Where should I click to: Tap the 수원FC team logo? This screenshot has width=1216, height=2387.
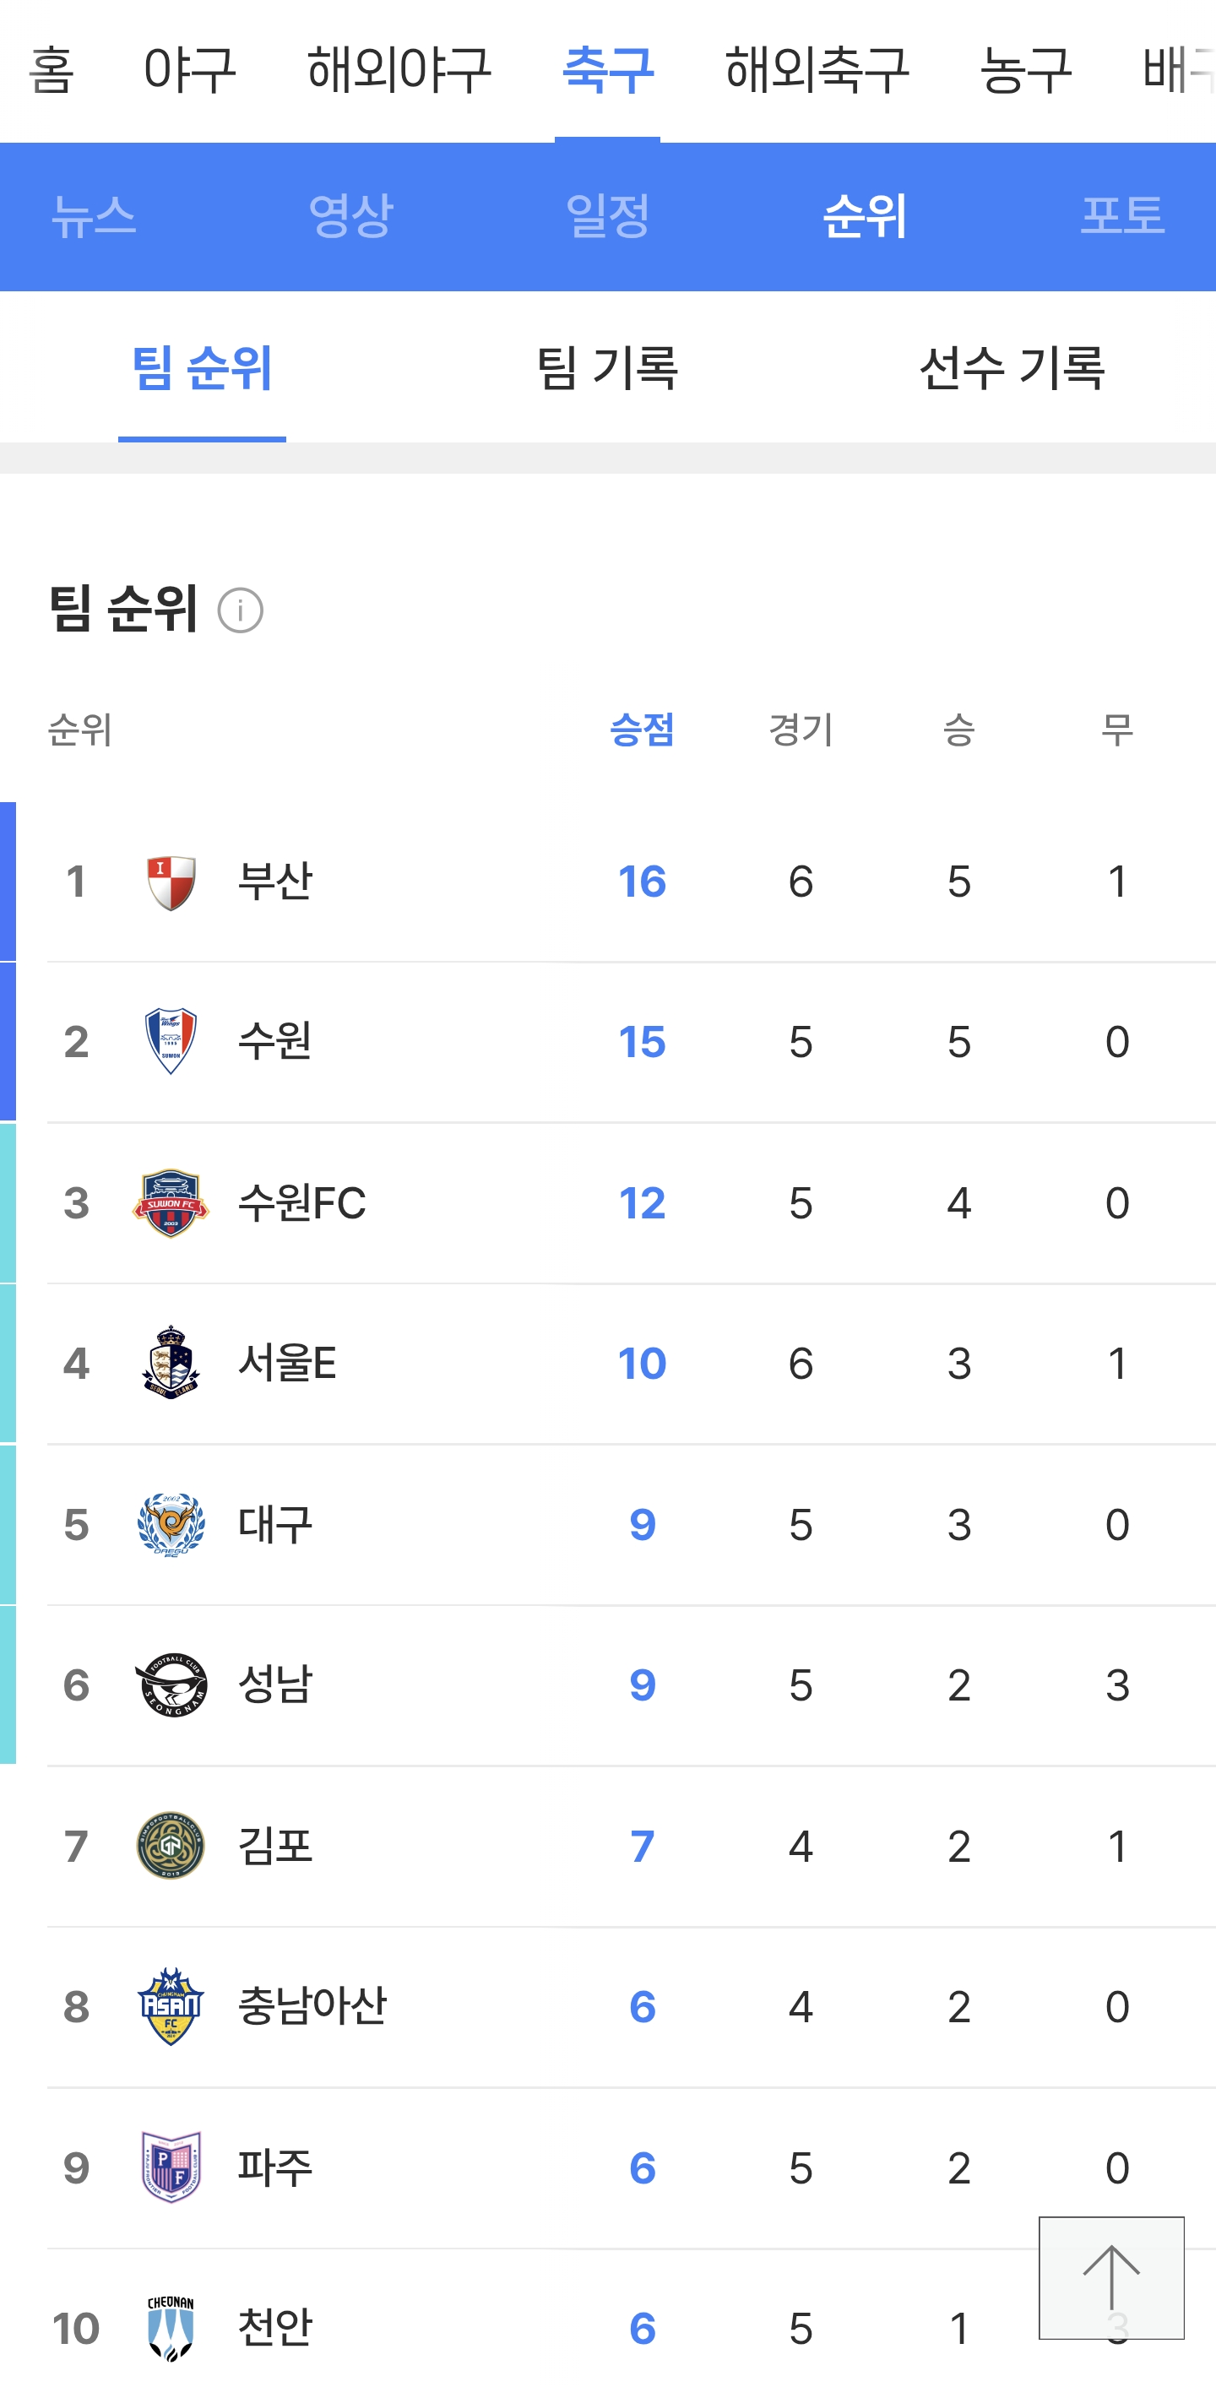point(171,1202)
